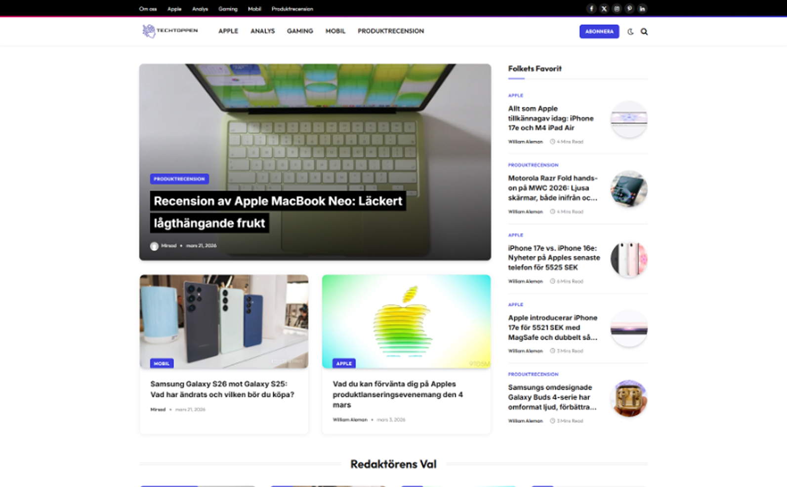This screenshot has width=787, height=487.
Task: Click the Abonnera button
Action: (x=599, y=31)
